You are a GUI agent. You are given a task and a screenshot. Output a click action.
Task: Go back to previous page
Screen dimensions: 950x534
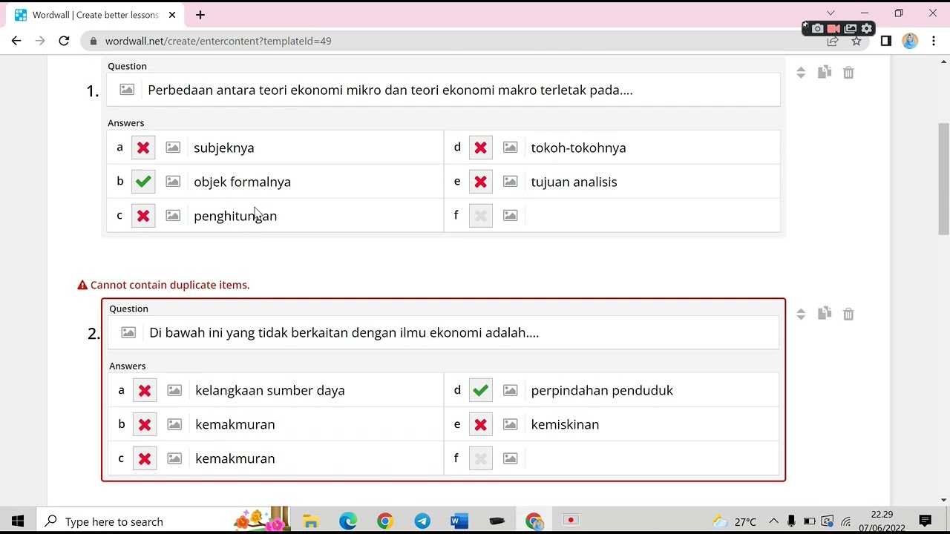coord(16,41)
